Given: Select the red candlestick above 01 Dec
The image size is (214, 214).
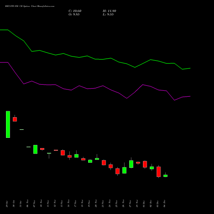Looking at the screenshot, I should [x=145, y=164].
